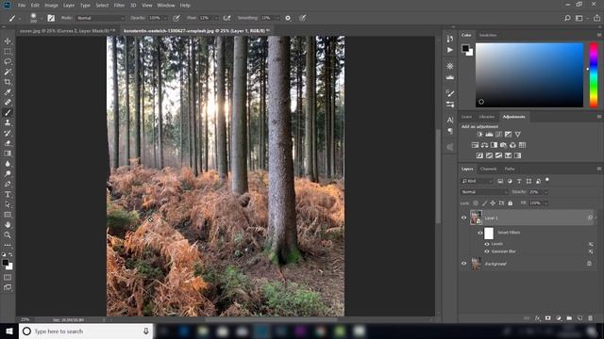Select the Eyedropper tool
Viewport: 604px width, 339px height.
[8, 92]
